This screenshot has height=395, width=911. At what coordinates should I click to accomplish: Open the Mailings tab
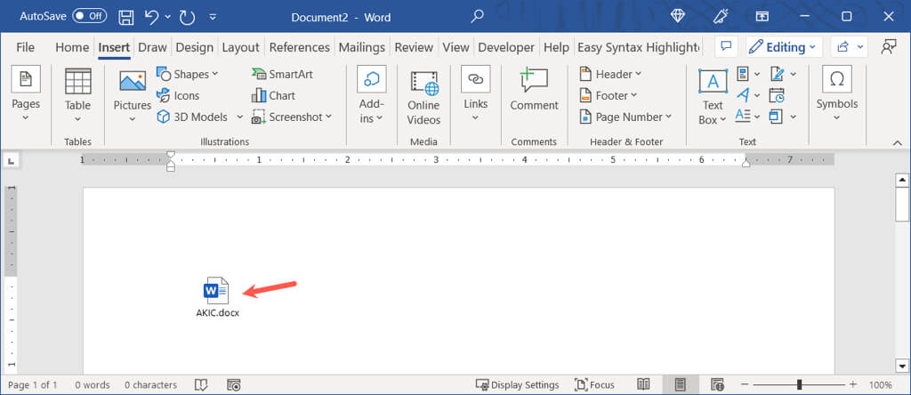362,47
